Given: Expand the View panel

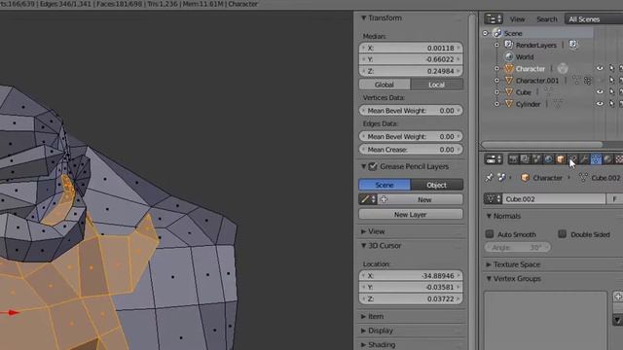Looking at the screenshot, I should click(363, 231).
